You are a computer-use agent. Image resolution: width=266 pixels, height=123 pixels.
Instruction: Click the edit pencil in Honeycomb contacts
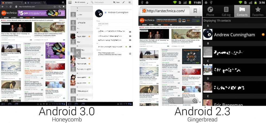pyautogui.click(x=124, y=2)
